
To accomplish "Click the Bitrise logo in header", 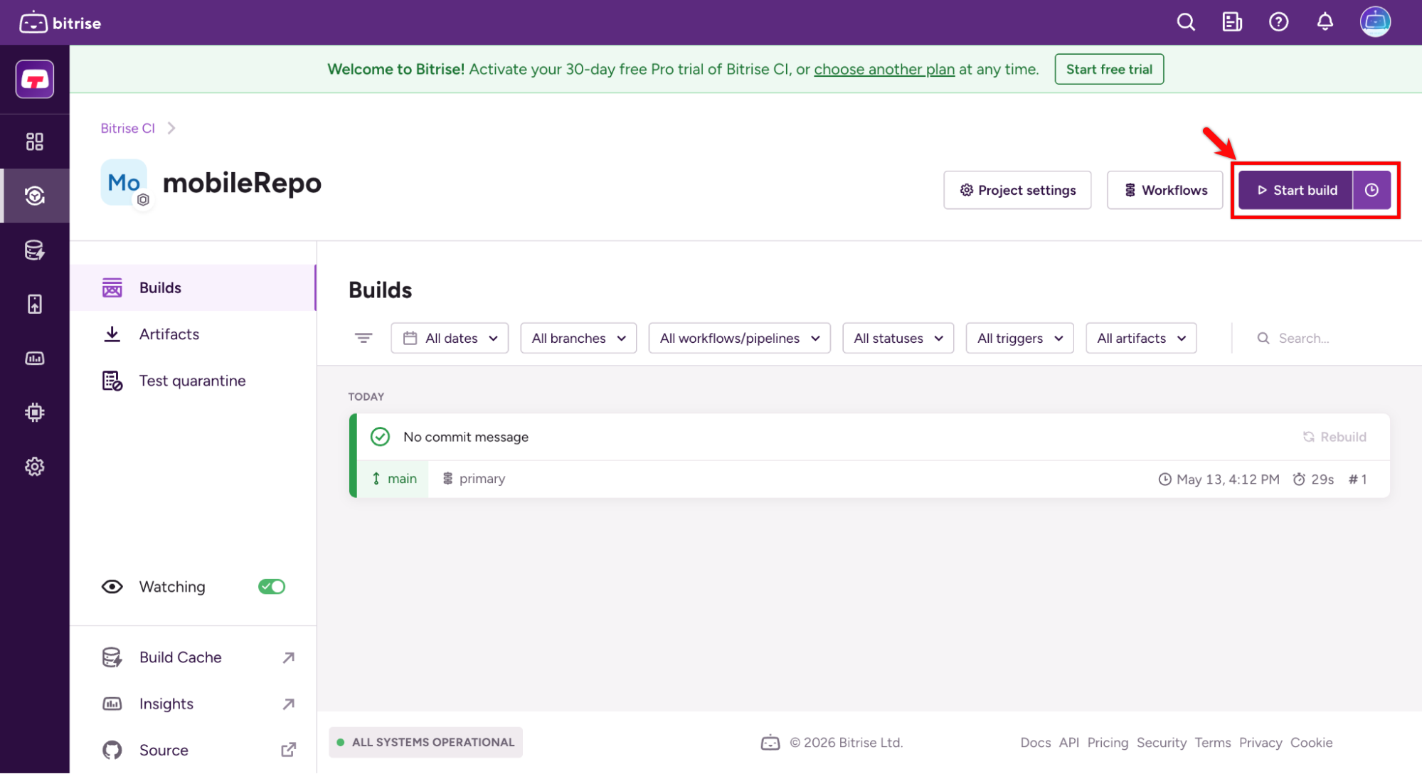I will coord(60,23).
